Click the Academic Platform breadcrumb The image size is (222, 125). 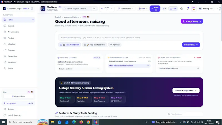[x=72, y=17]
